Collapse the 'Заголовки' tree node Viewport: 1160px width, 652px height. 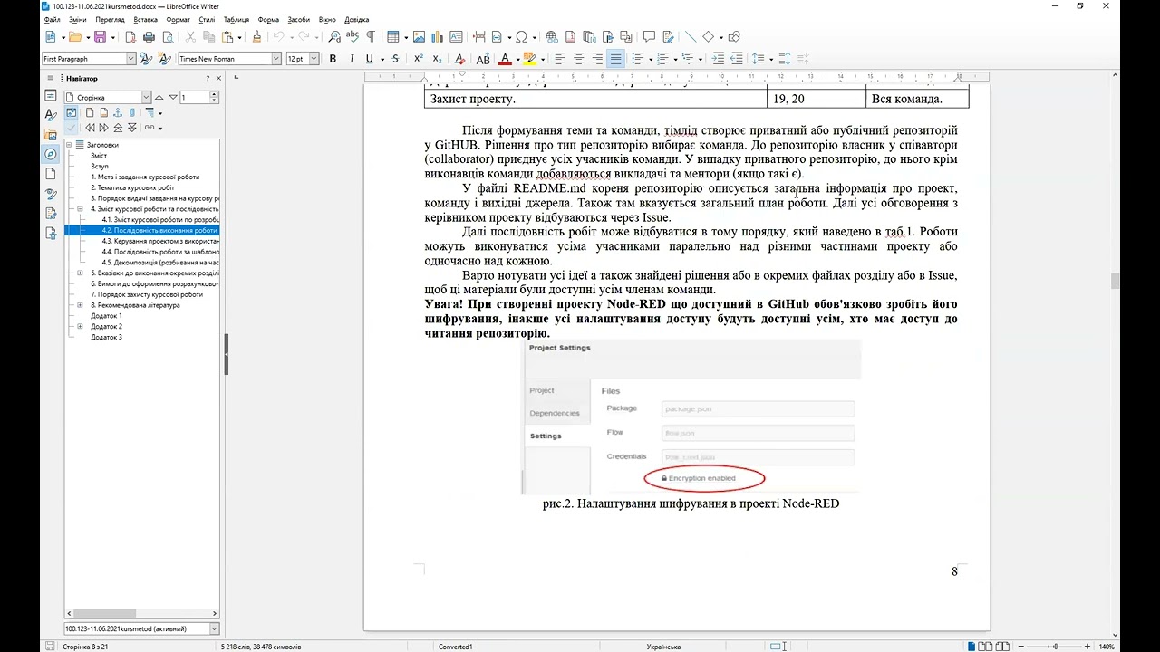tap(69, 145)
